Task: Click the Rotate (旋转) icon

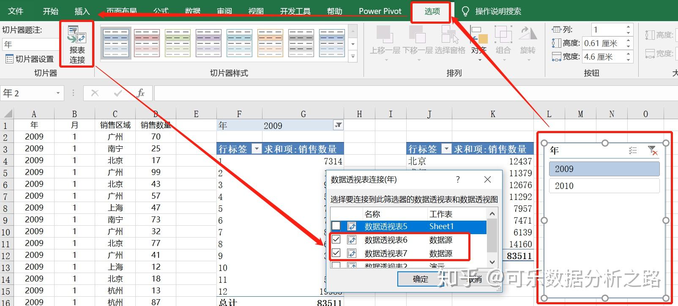Action: (x=528, y=34)
